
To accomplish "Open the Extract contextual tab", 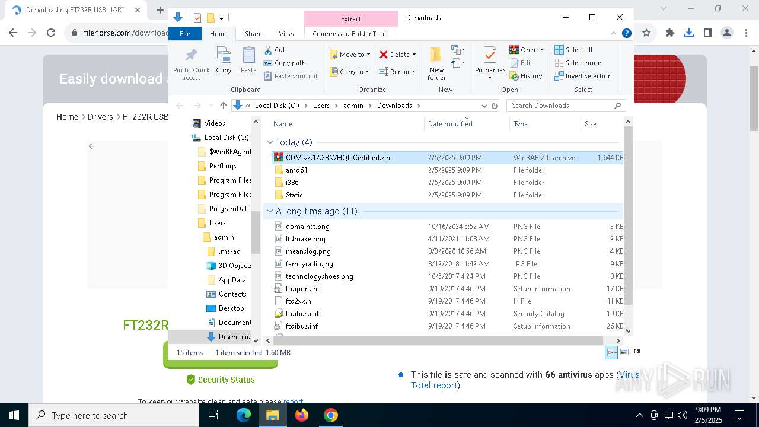I will (351, 19).
